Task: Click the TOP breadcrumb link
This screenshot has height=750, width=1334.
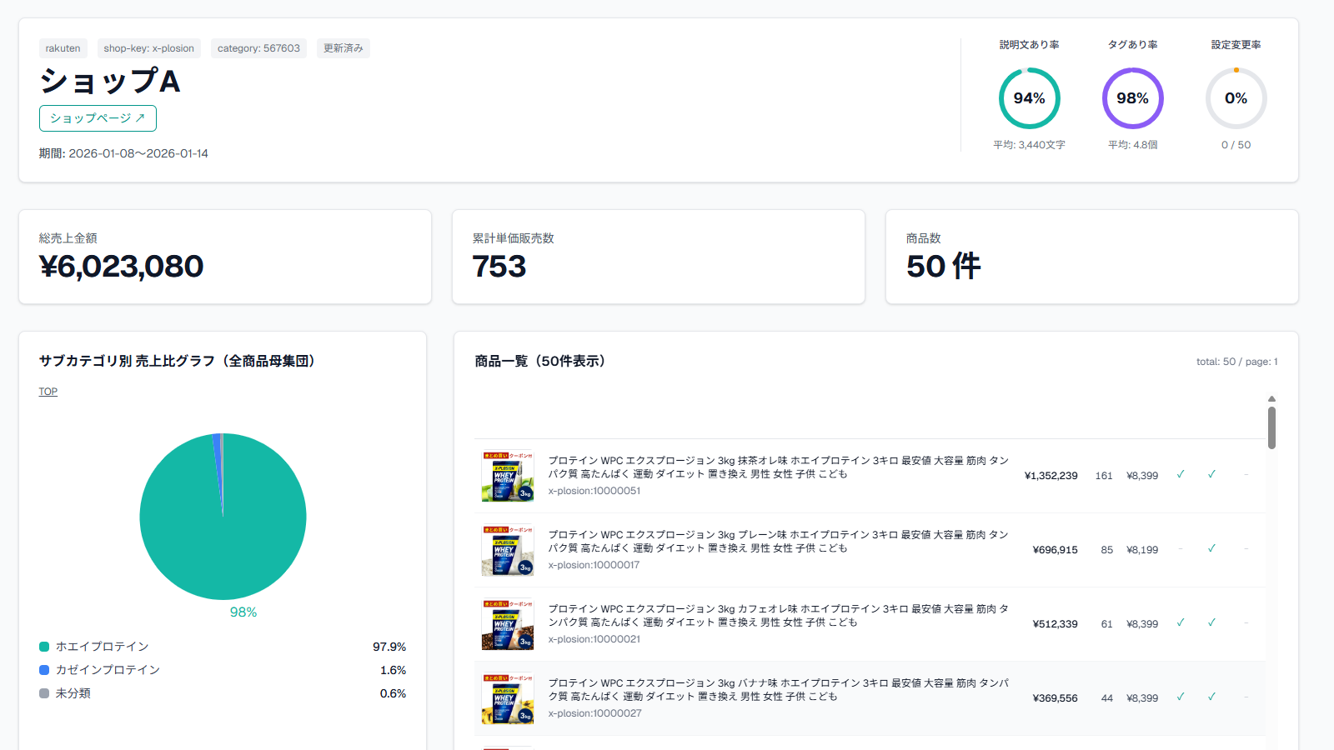Action: (48, 392)
